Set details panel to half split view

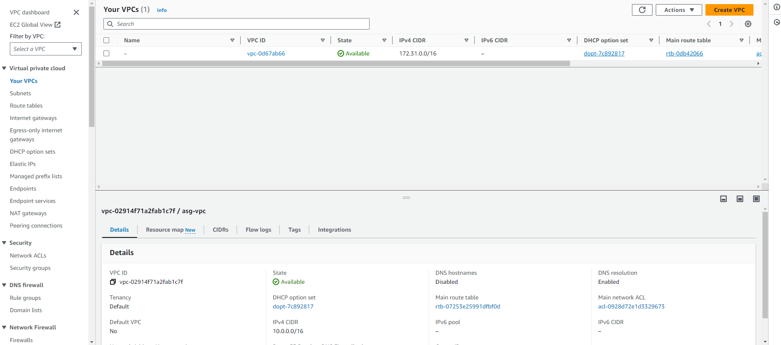click(740, 199)
